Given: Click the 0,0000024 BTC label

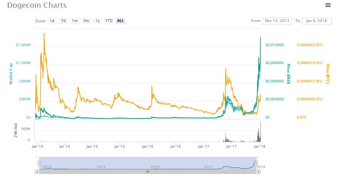Looking at the screenshot, I should 310,45.
